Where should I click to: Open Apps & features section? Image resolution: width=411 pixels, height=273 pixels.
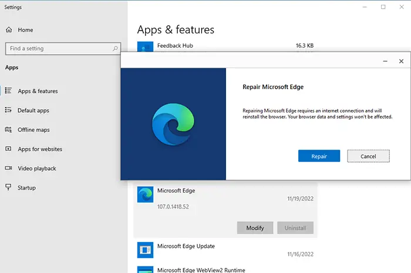tap(38, 91)
